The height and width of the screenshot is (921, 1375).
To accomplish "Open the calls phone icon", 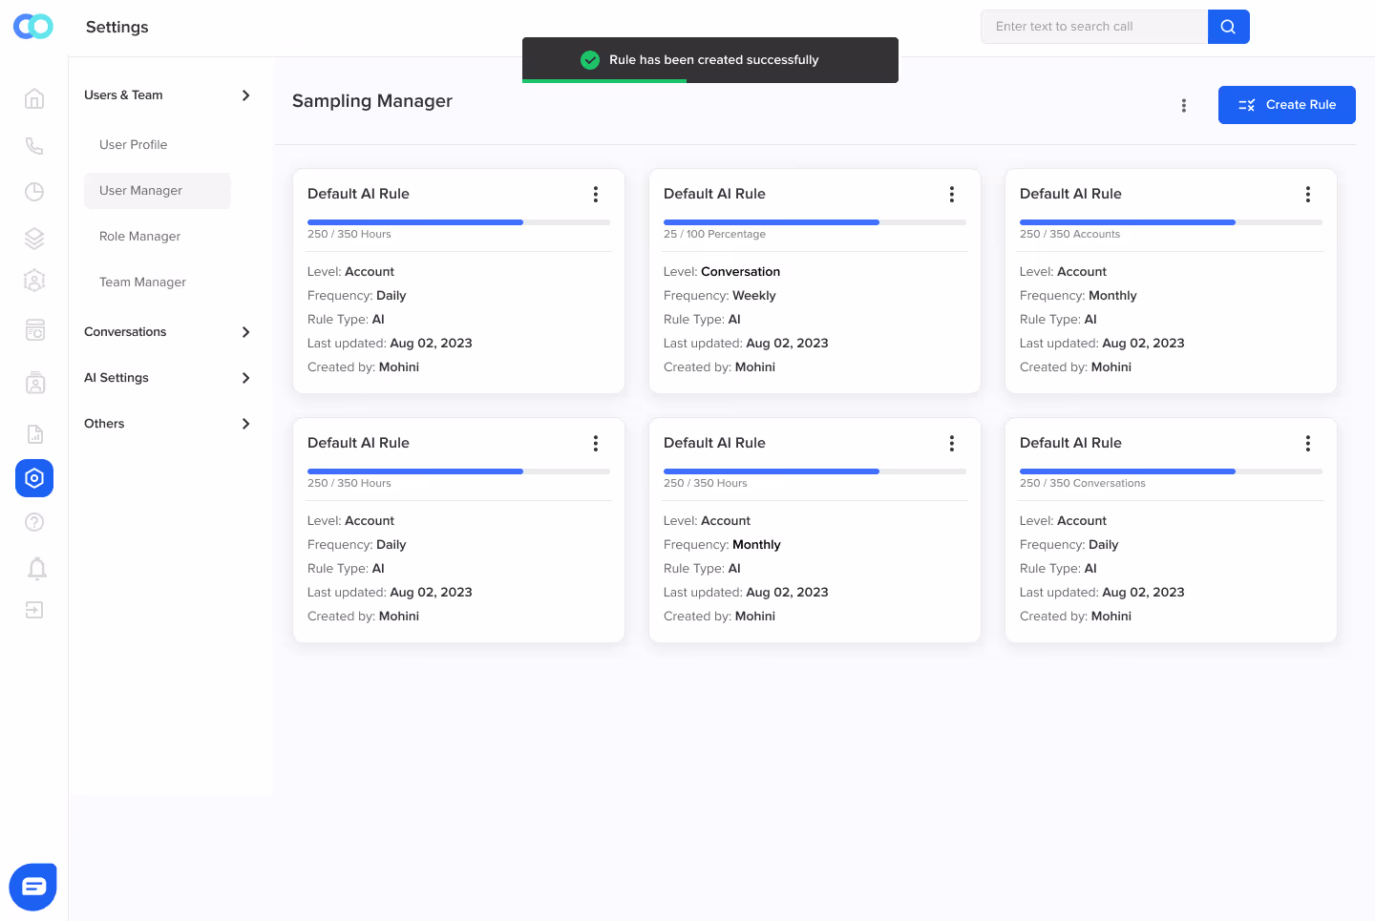I will (34, 145).
